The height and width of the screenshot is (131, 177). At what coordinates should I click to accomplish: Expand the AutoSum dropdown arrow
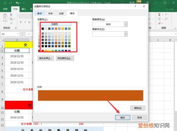(163, 15)
